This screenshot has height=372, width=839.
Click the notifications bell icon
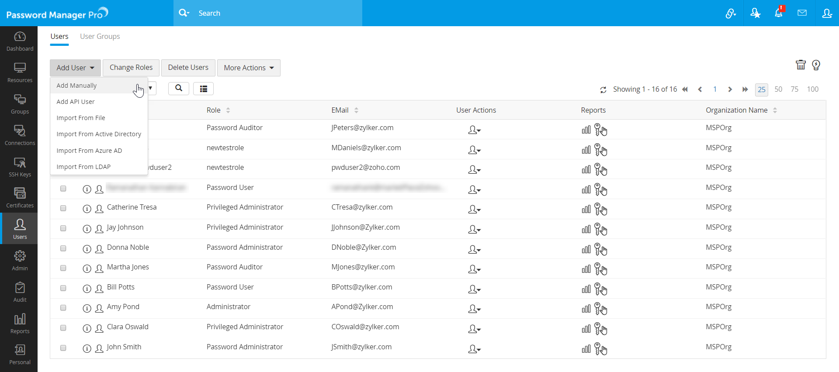click(778, 13)
